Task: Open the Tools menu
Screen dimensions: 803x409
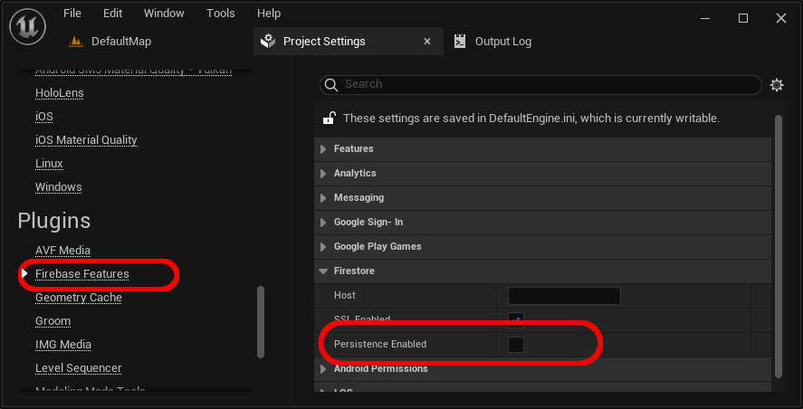Action: 221,14
